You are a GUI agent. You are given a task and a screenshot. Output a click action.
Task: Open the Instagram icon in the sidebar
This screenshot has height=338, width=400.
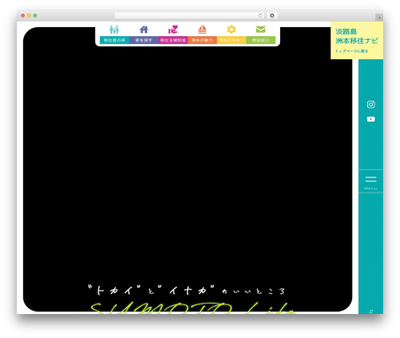[371, 105]
